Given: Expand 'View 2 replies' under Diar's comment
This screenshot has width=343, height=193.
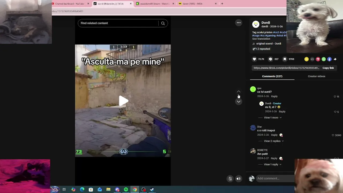Looking at the screenshot, I should [x=274, y=141].
